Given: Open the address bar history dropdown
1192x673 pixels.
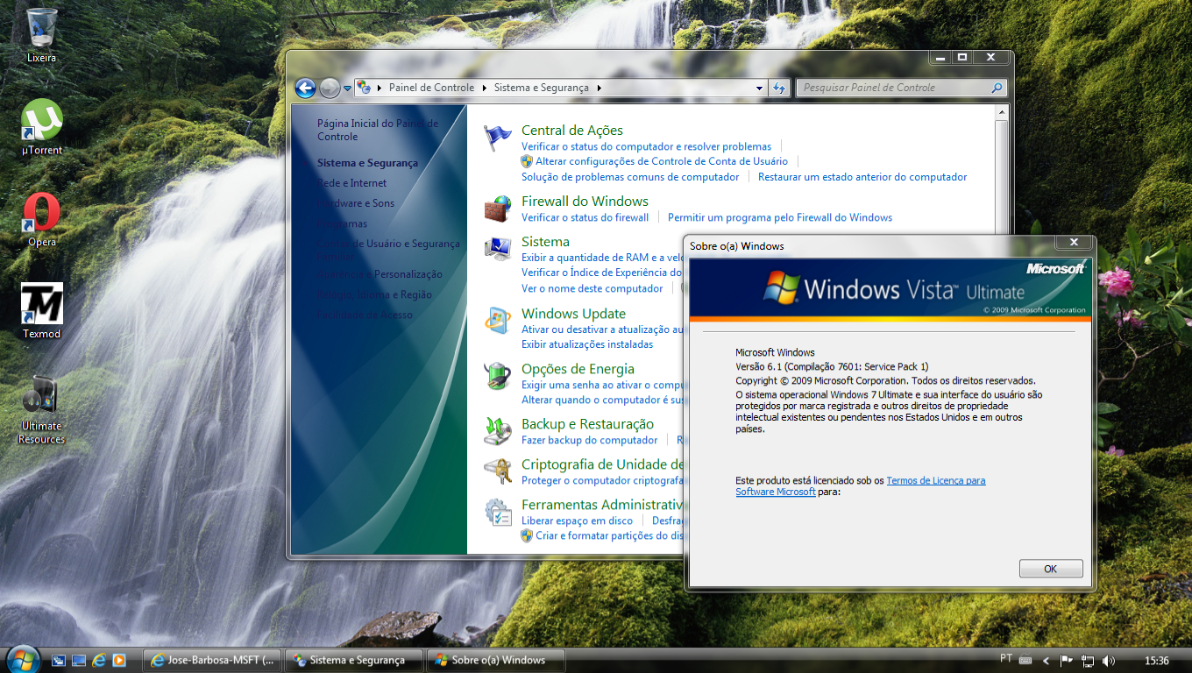Looking at the screenshot, I should pos(759,88).
